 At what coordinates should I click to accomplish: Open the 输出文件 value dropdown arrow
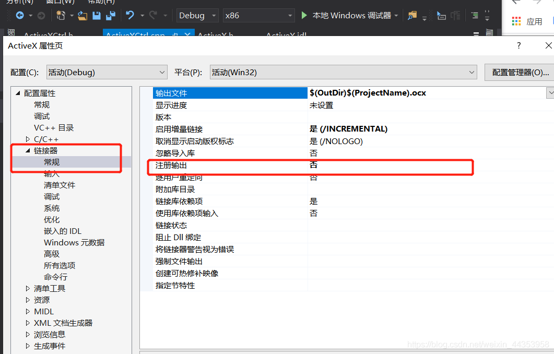tap(550, 93)
